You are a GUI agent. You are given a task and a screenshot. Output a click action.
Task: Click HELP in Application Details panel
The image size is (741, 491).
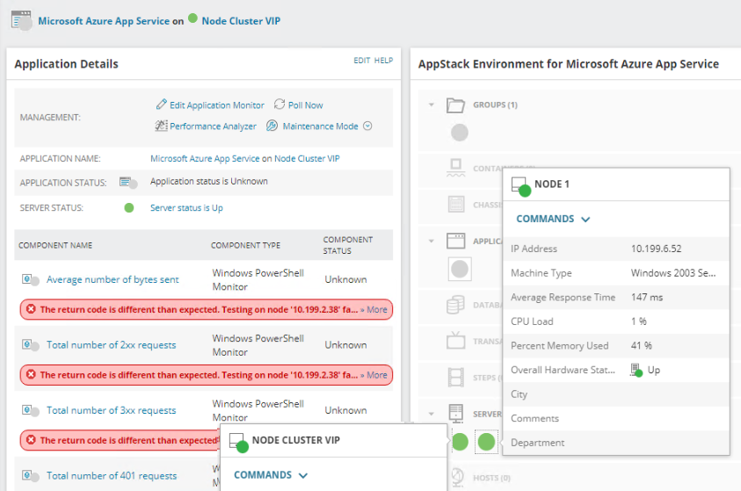(384, 61)
